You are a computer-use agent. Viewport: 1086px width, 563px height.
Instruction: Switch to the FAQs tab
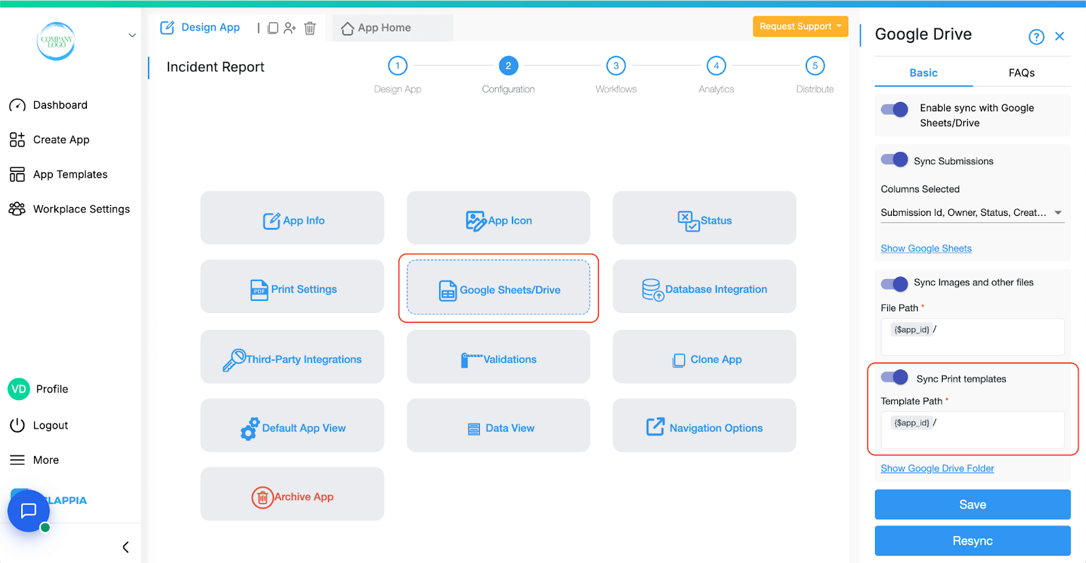click(1022, 73)
